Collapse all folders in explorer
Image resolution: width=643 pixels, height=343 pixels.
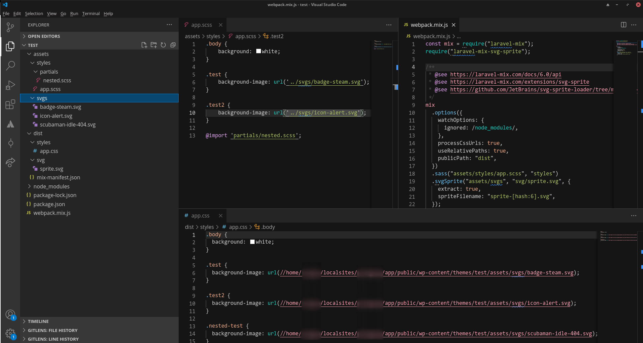tap(173, 45)
